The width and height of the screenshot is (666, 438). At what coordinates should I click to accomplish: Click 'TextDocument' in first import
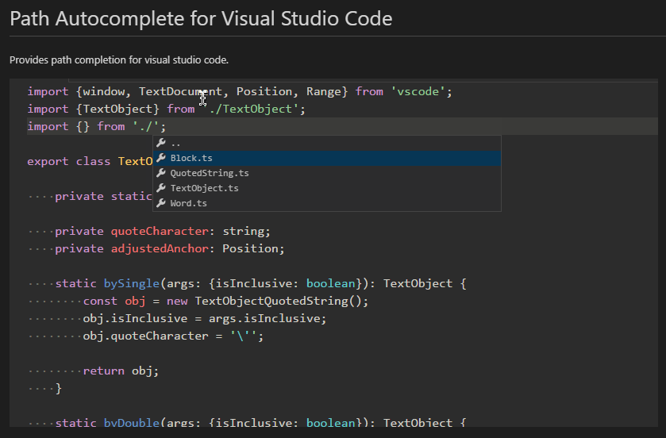coord(180,91)
